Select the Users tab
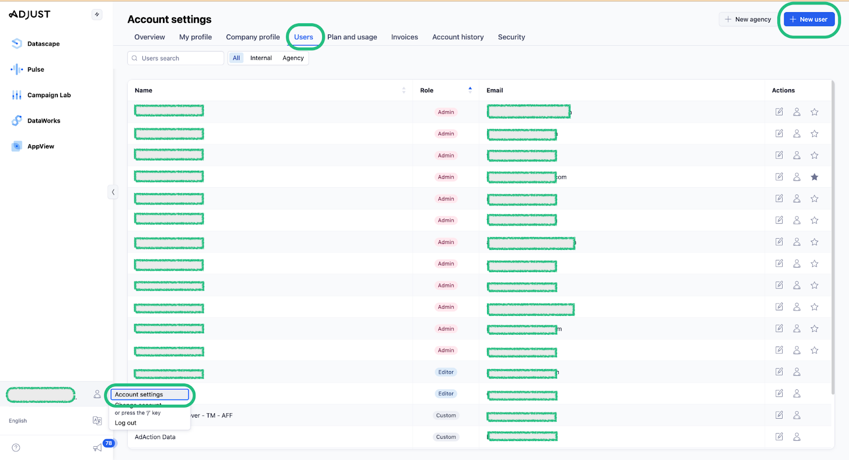The width and height of the screenshot is (849, 460). pos(304,37)
